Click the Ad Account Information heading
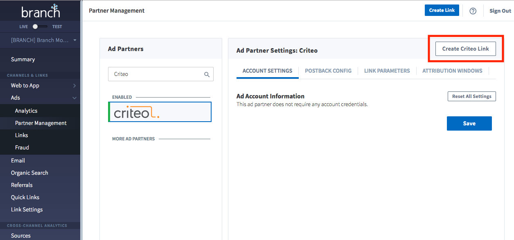Screen dimensions: 514x240 click(x=271, y=96)
